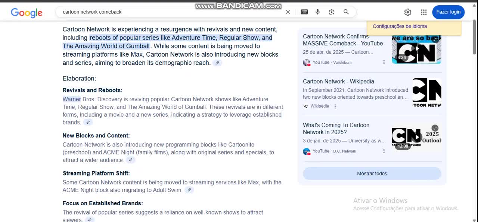Viewport: 478px width, 222px height.
Task: Click the Wikipedia W source icon
Action: (305, 107)
